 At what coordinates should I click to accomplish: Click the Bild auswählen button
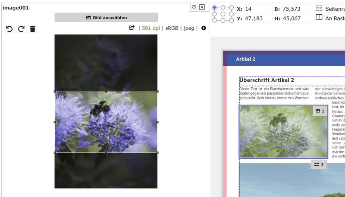[106, 17]
